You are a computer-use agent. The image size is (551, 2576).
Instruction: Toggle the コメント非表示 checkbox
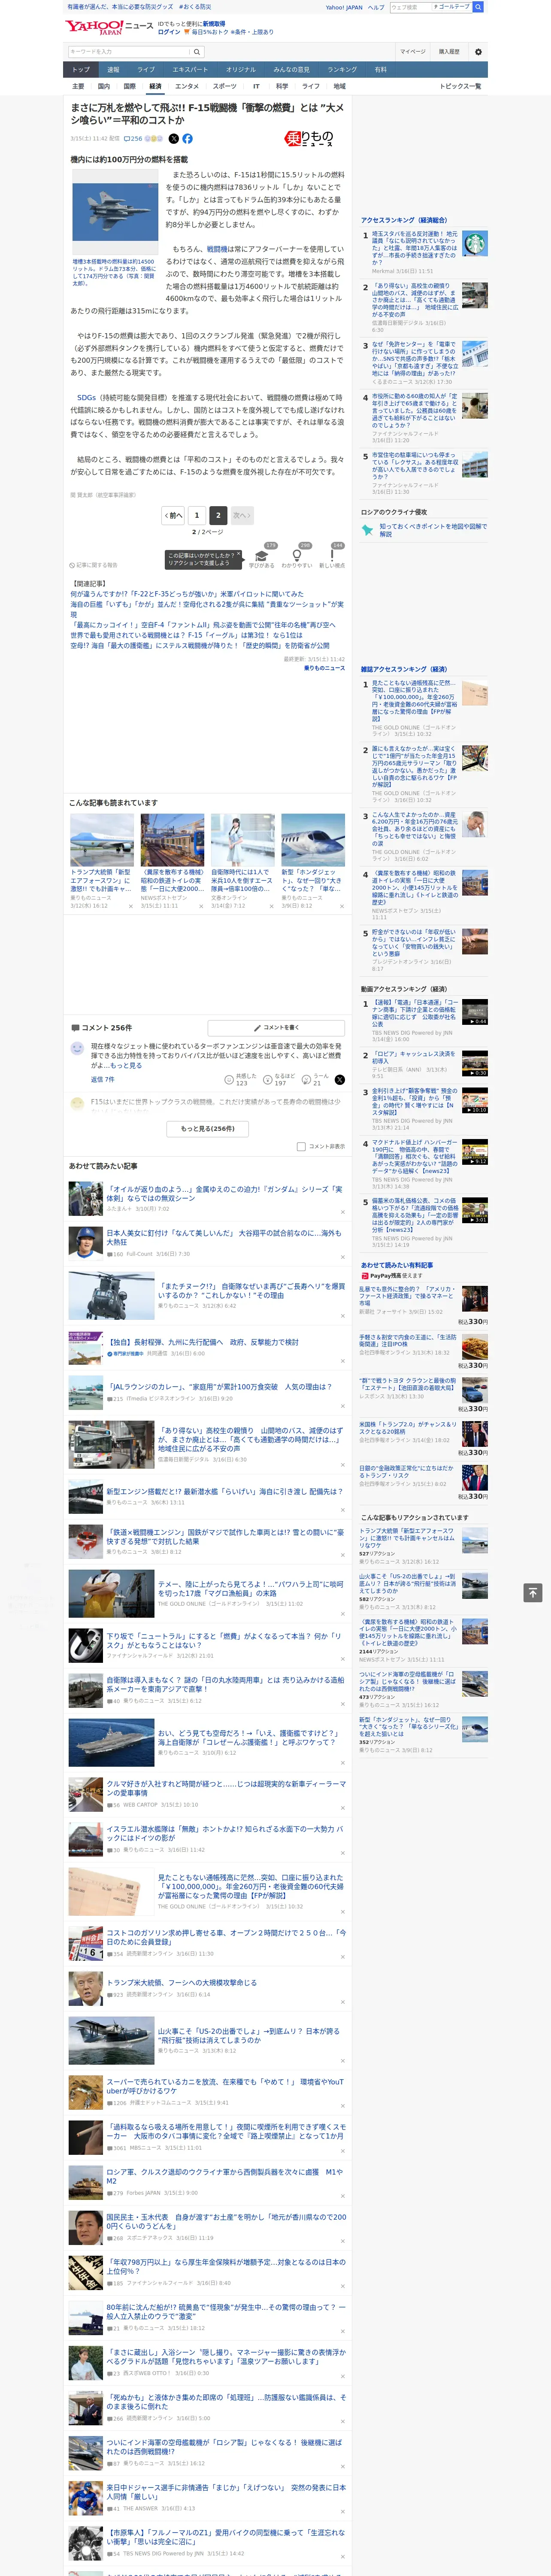point(301,1147)
